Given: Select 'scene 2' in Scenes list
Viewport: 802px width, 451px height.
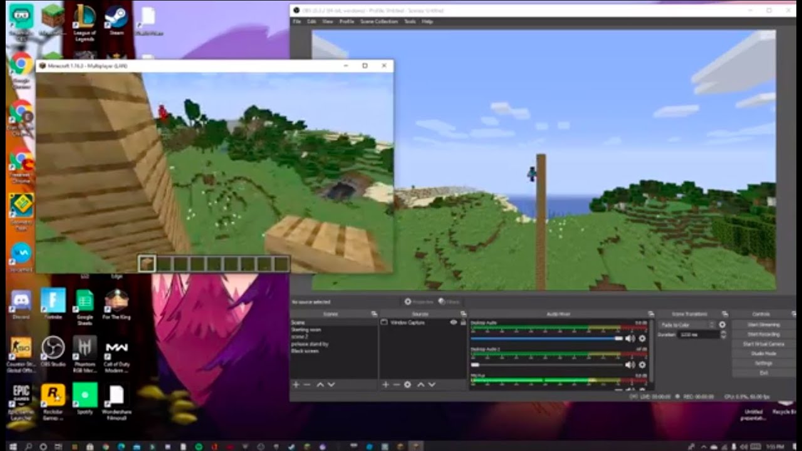Looking at the screenshot, I should 334,336.
